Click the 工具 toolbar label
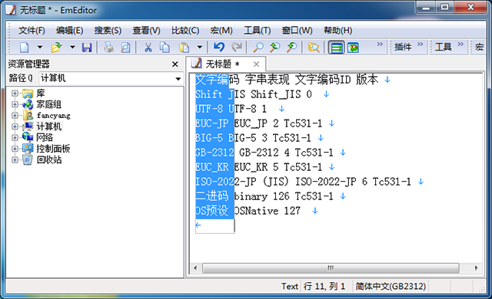Image resolution: width=492 pixels, height=299 pixels. [443, 47]
